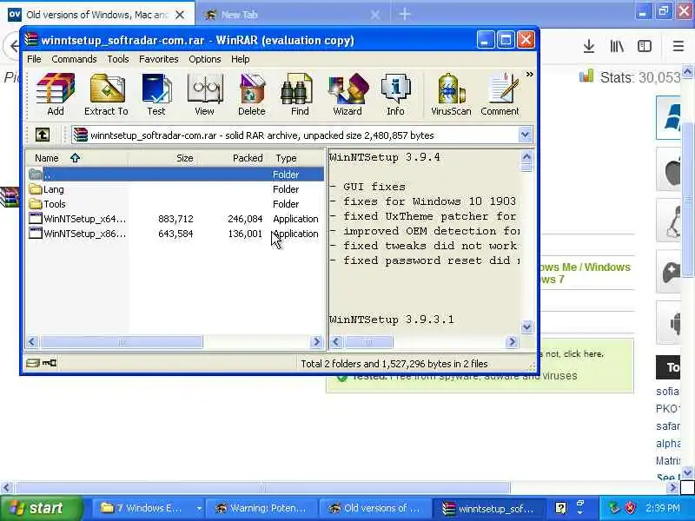Click the 883,712 size value
This screenshot has height=521, width=695.
coord(175,219)
